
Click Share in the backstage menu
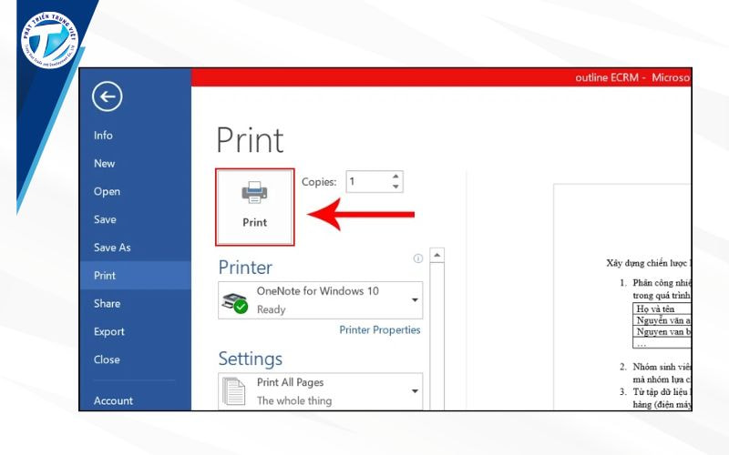(107, 304)
